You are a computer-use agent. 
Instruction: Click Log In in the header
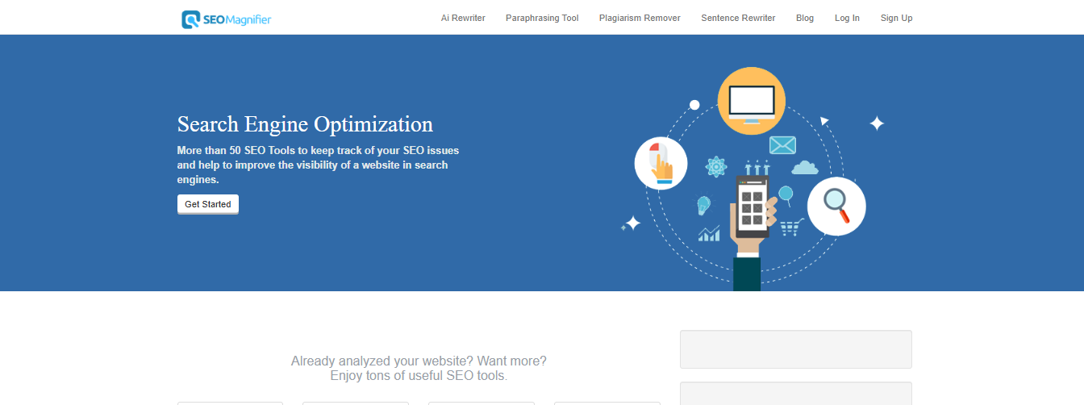point(847,18)
